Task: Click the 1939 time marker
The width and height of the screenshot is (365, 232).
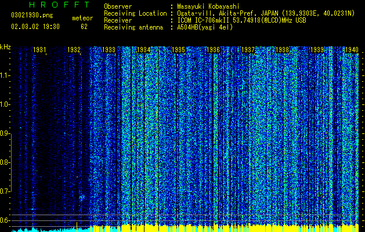Action: [x=317, y=49]
